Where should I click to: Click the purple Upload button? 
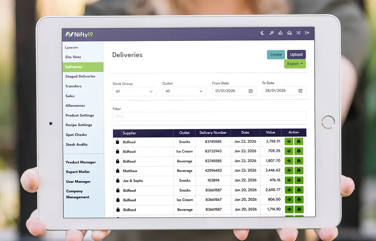[x=296, y=55]
